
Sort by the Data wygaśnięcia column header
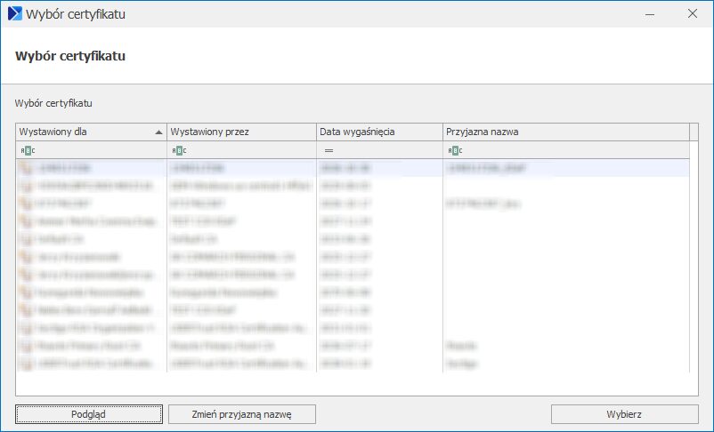tap(379, 132)
